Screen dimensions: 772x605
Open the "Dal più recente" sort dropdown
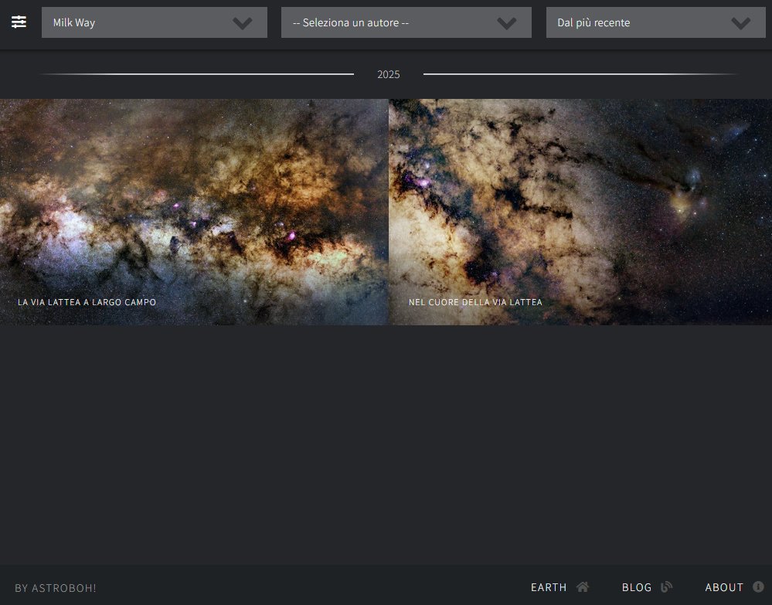(634, 22)
